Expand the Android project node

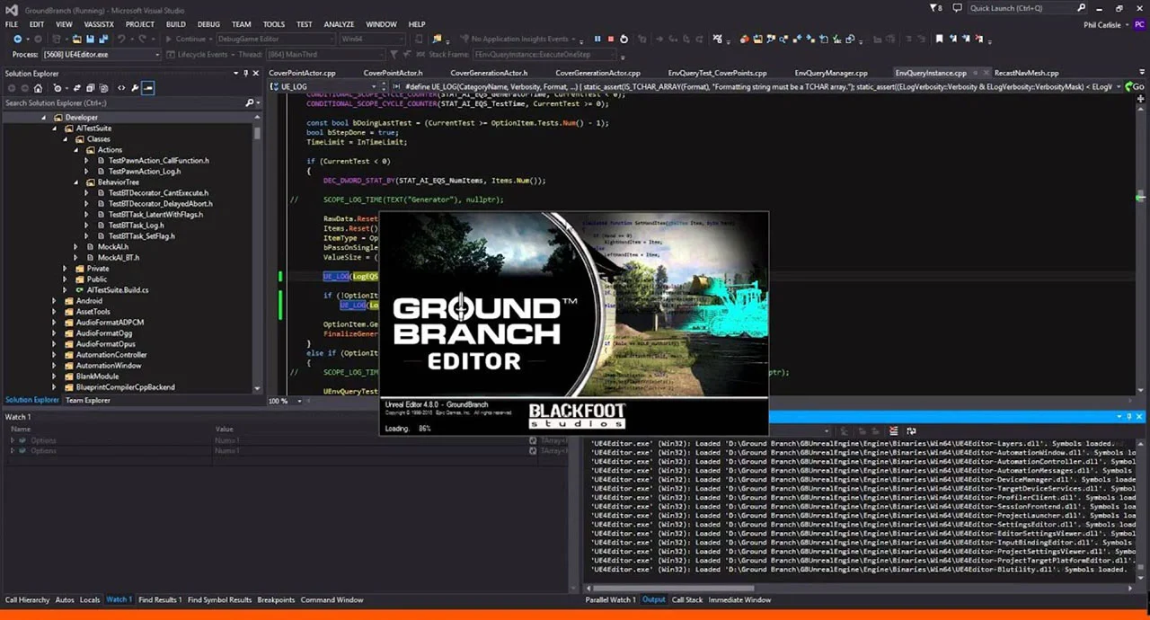pos(54,301)
